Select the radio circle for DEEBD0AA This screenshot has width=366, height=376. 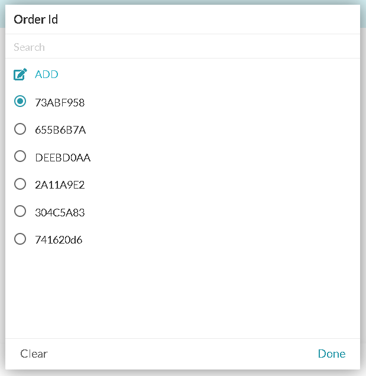[20, 156]
